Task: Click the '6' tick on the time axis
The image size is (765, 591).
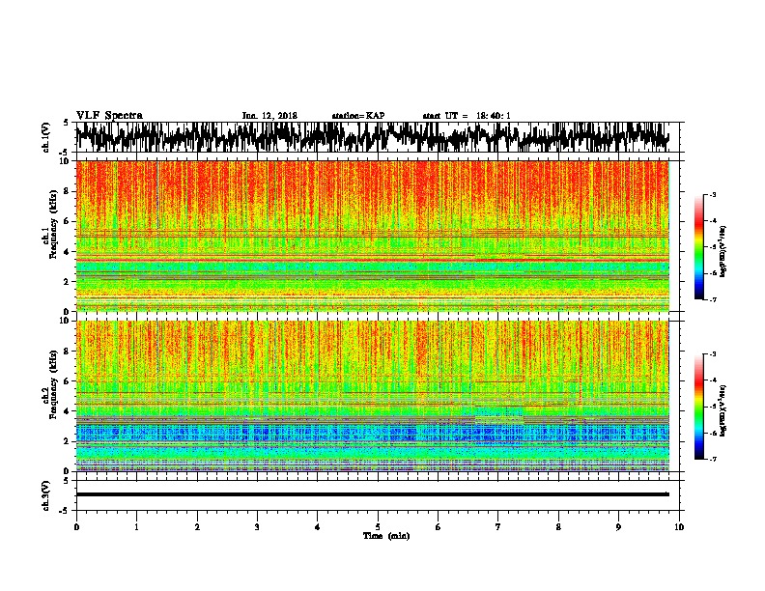Action: tap(439, 527)
